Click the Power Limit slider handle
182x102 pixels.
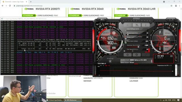click(128, 35)
